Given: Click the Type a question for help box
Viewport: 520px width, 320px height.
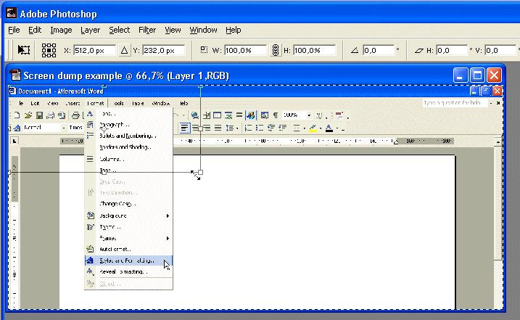Looking at the screenshot, I should (455, 103).
